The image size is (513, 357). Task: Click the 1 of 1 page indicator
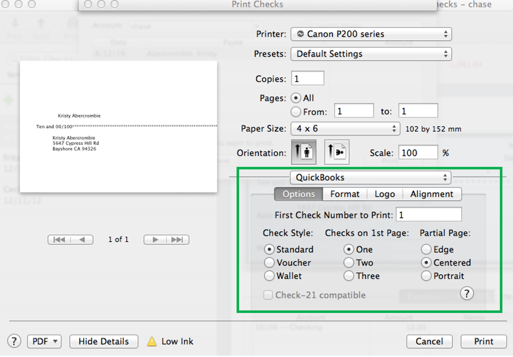(x=119, y=240)
